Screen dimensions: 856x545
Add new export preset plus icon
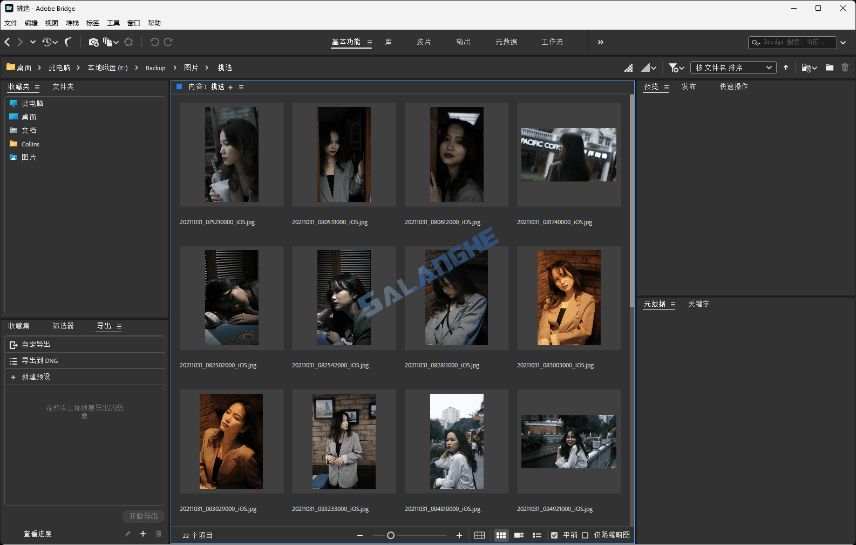click(143, 534)
